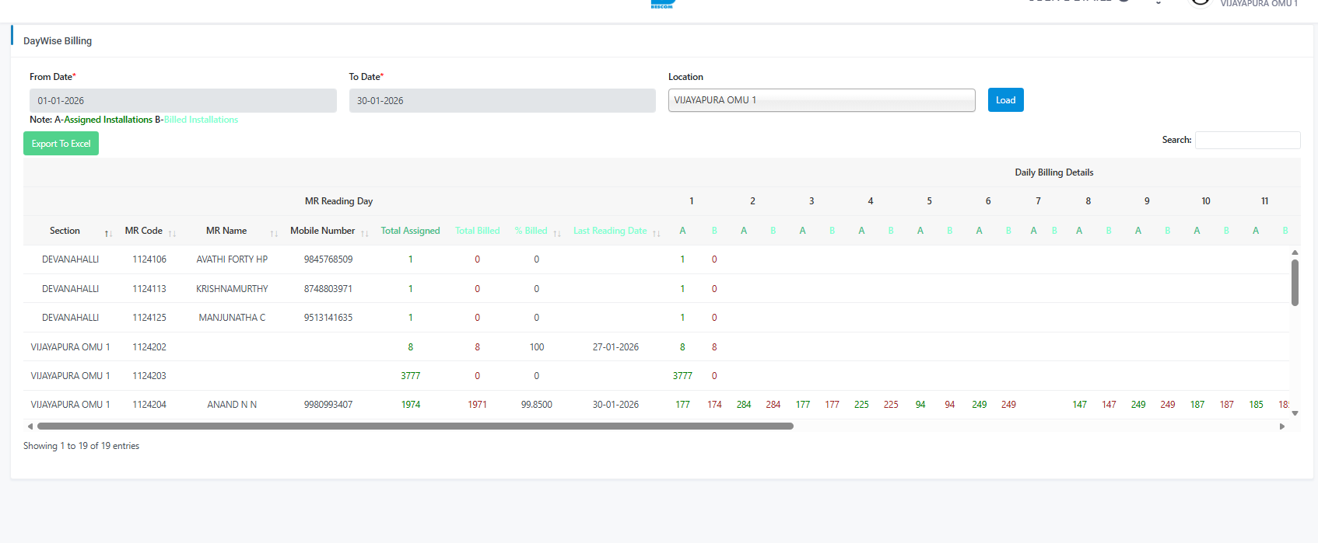Click left arrow of horizontal scrollbar
This screenshot has height=543, width=1318.
(x=30, y=426)
